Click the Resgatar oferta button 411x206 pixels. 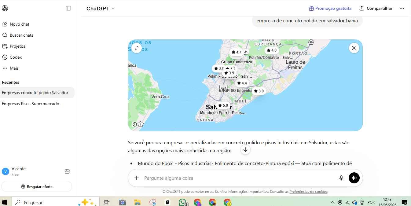37,186
